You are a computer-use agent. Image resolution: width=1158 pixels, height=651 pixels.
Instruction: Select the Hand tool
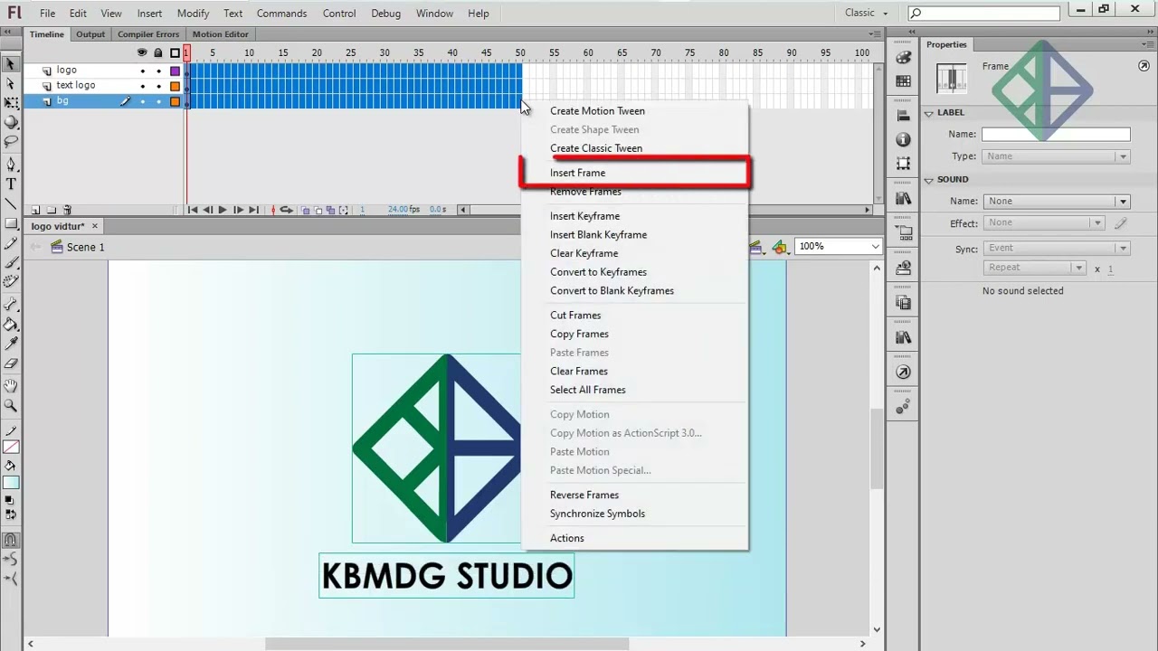point(11,386)
